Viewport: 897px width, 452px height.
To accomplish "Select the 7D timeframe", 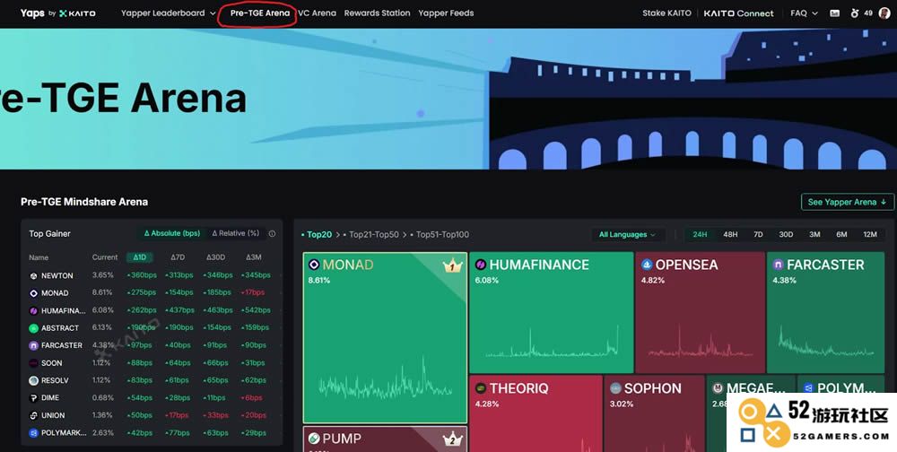I will pyautogui.click(x=758, y=235).
